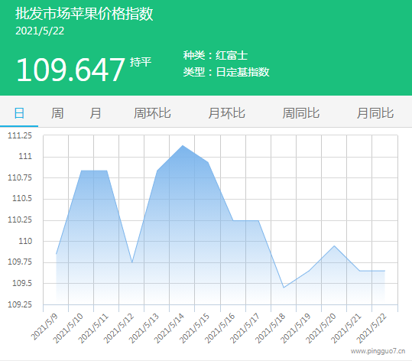Open the 月环比 tab

pyautogui.click(x=227, y=114)
